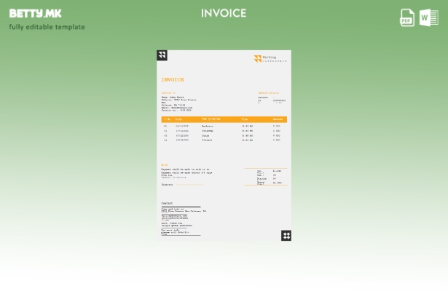Screen dimensions: 448x291
Task: Click the last row of the invoice table
Action: click(224, 140)
